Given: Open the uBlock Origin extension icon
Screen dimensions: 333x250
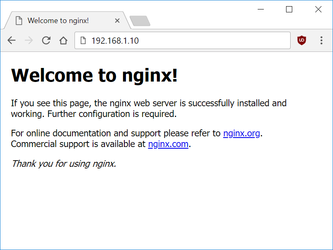Looking at the screenshot, I should [x=302, y=40].
